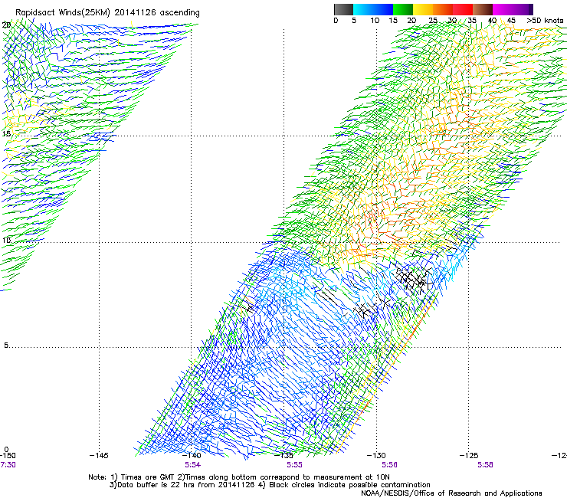Viewport: 567px width, 498px height.
Task: Click the purple time label '7:30'
Action: click(x=8, y=465)
